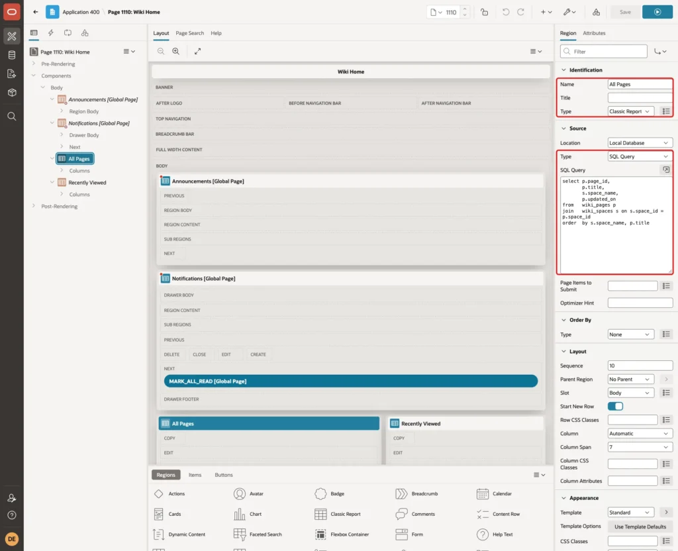Click Use Template Defaults button
The height and width of the screenshot is (551, 678).
[640, 526]
